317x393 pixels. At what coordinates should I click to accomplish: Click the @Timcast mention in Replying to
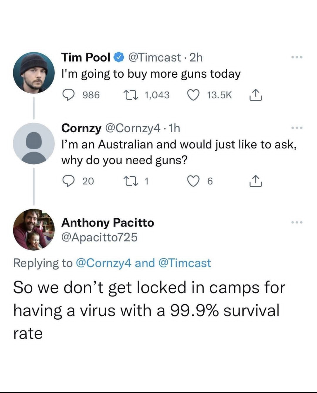tap(185, 263)
